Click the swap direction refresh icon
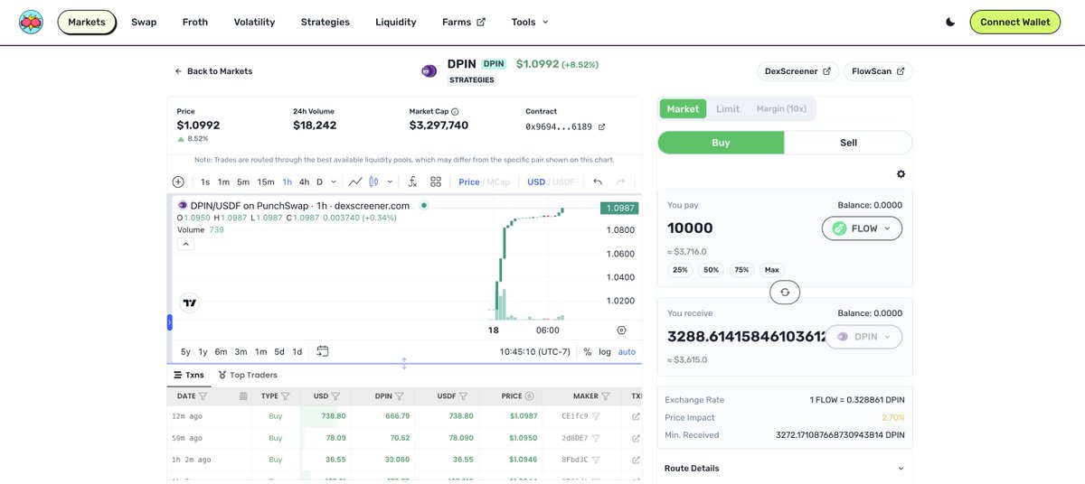 click(x=785, y=292)
